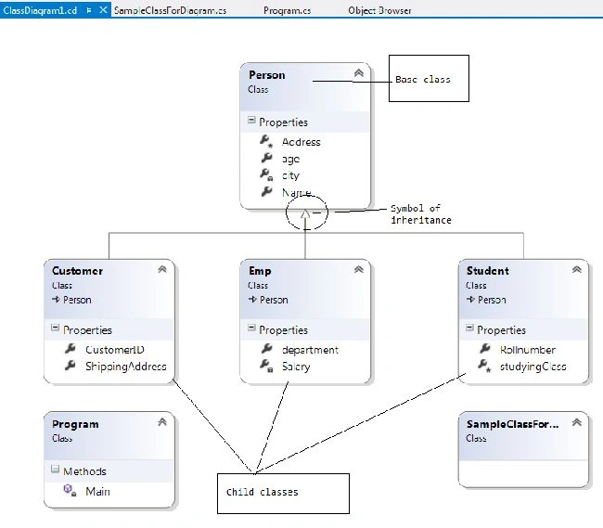Select the inheritance line above Student class
603x528 pixels.
(x=523, y=246)
